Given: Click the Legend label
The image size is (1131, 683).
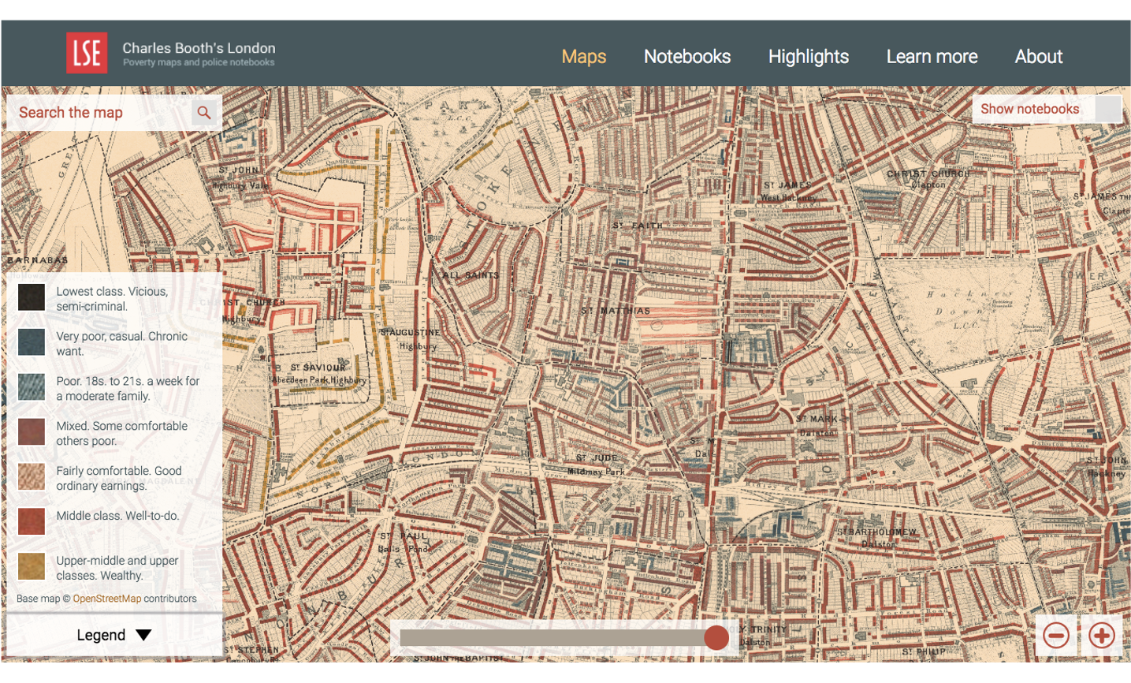Looking at the screenshot, I should [101, 635].
